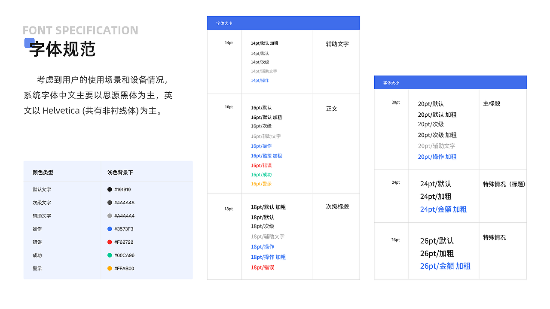Image resolution: width=550 pixels, height=309 pixels.
Task: Select the blue #3573F3 color swatch
Action: coord(109,229)
